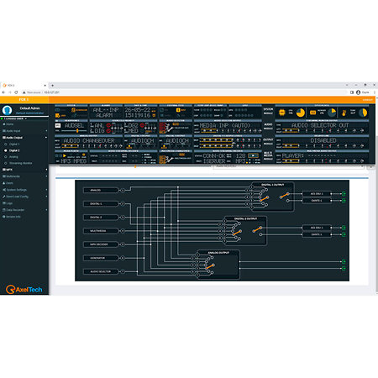
Task: Click the DIGITAL 1 input block
Action: (x=101, y=203)
